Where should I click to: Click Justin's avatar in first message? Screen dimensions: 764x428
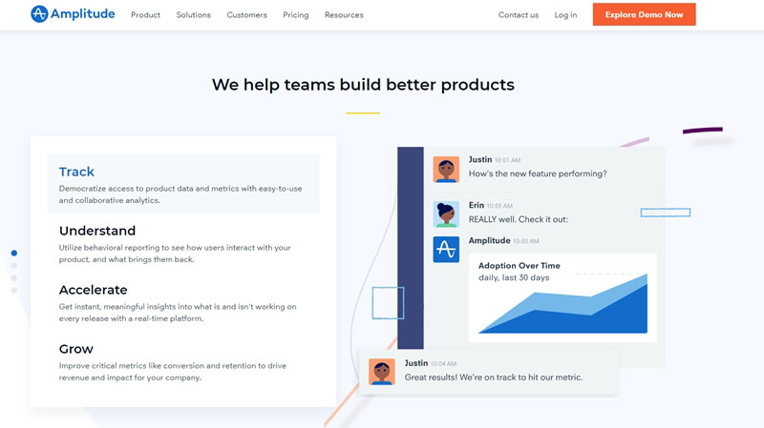[446, 170]
